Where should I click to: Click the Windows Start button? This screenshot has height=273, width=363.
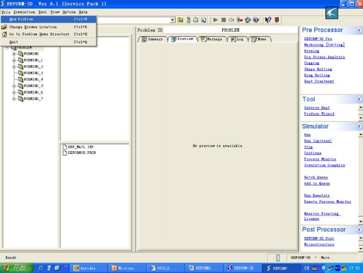click(x=17, y=268)
